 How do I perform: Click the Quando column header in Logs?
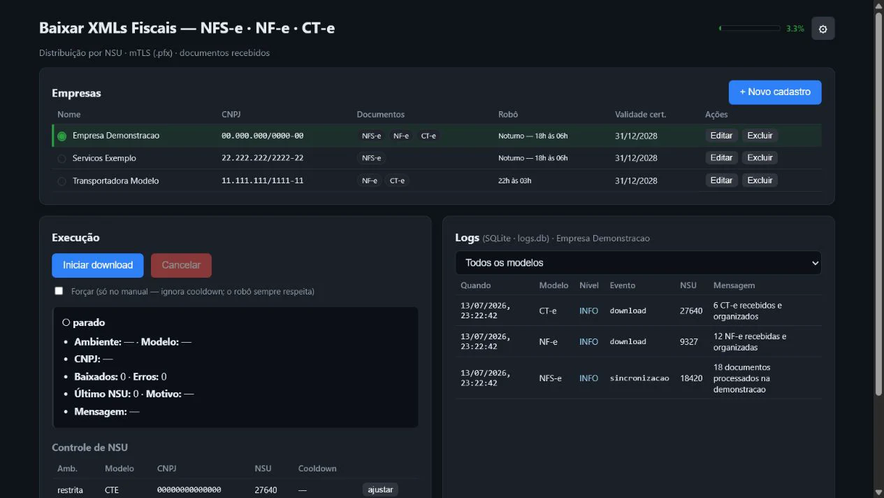pyautogui.click(x=476, y=285)
